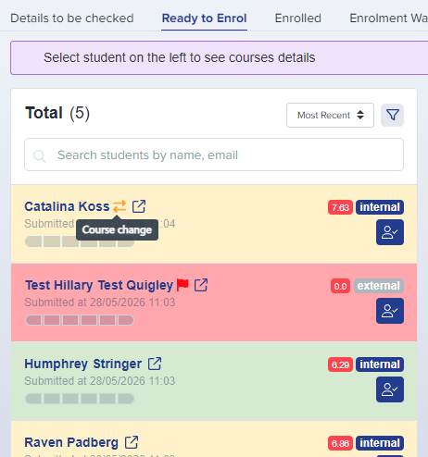Switch to the Enrolled tab
The width and height of the screenshot is (428, 457).
pyautogui.click(x=298, y=19)
